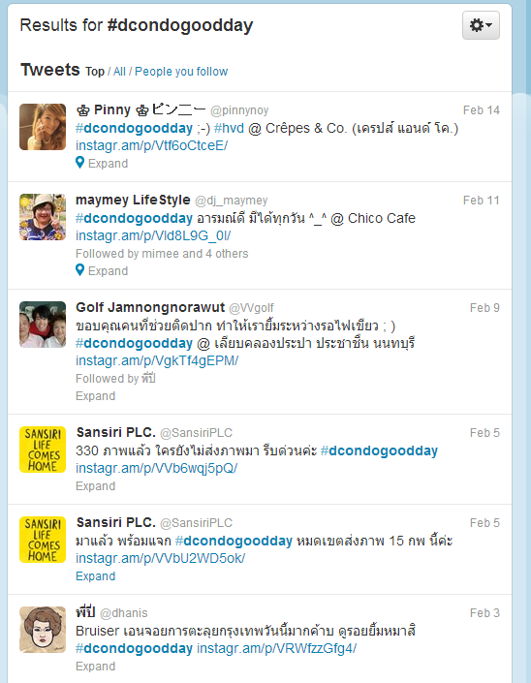Open @VVgolf username link
The width and height of the screenshot is (531, 683).
(x=251, y=308)
